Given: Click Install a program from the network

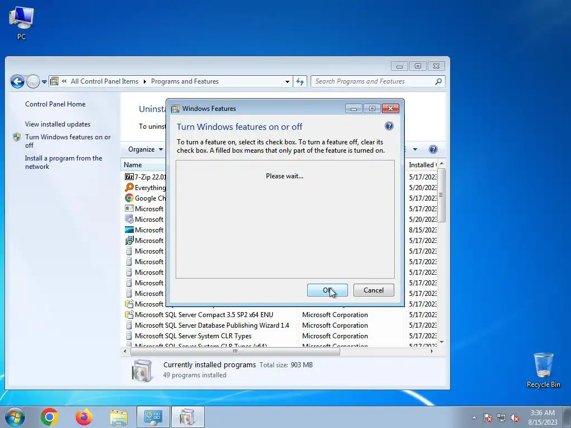Looking at the screenshot, I should coord(64,162).
